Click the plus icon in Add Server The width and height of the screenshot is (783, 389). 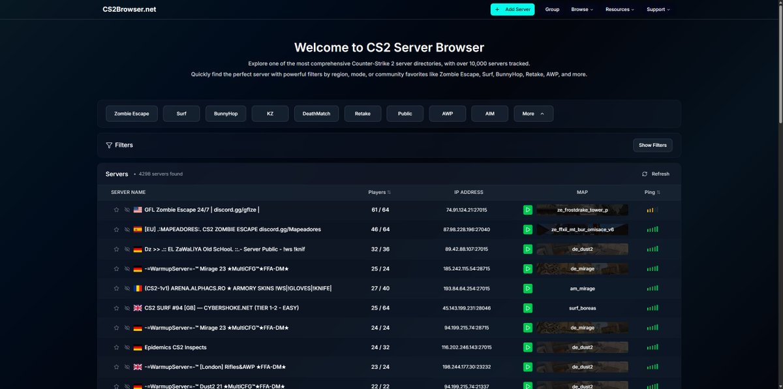pos(498,10)
